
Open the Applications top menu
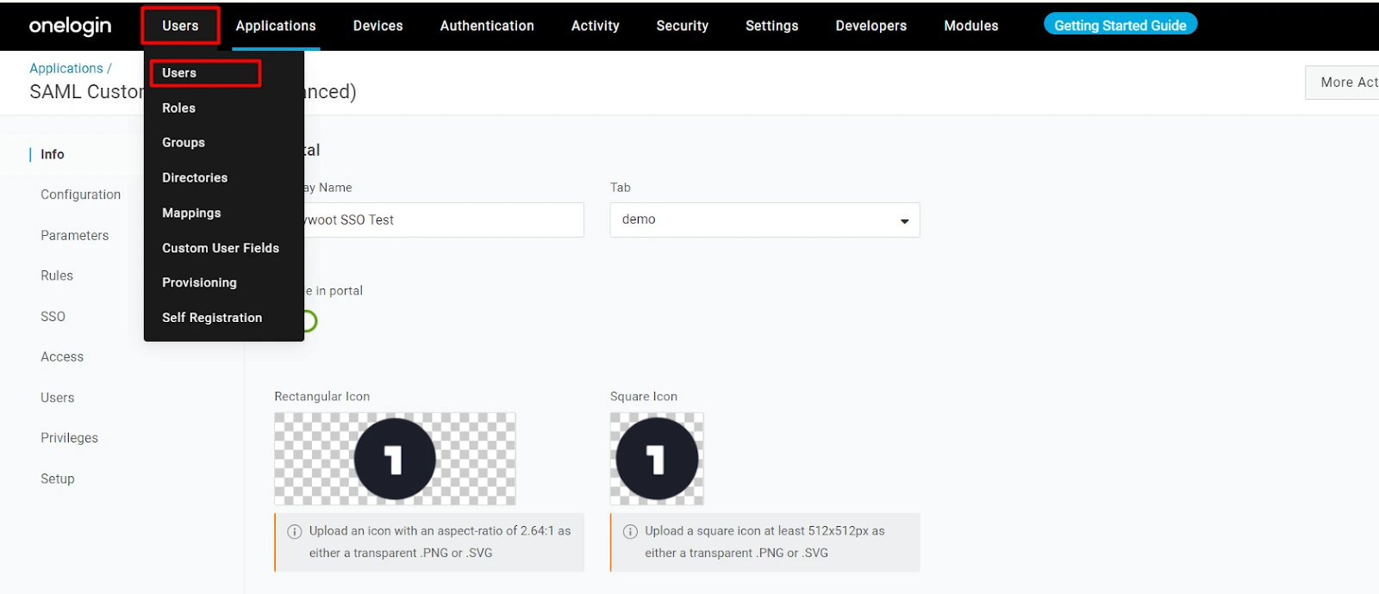tap(276, 26)
